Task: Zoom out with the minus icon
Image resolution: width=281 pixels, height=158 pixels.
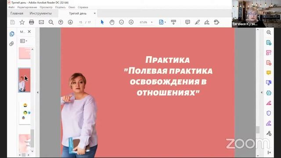Action: coord(122,22)
